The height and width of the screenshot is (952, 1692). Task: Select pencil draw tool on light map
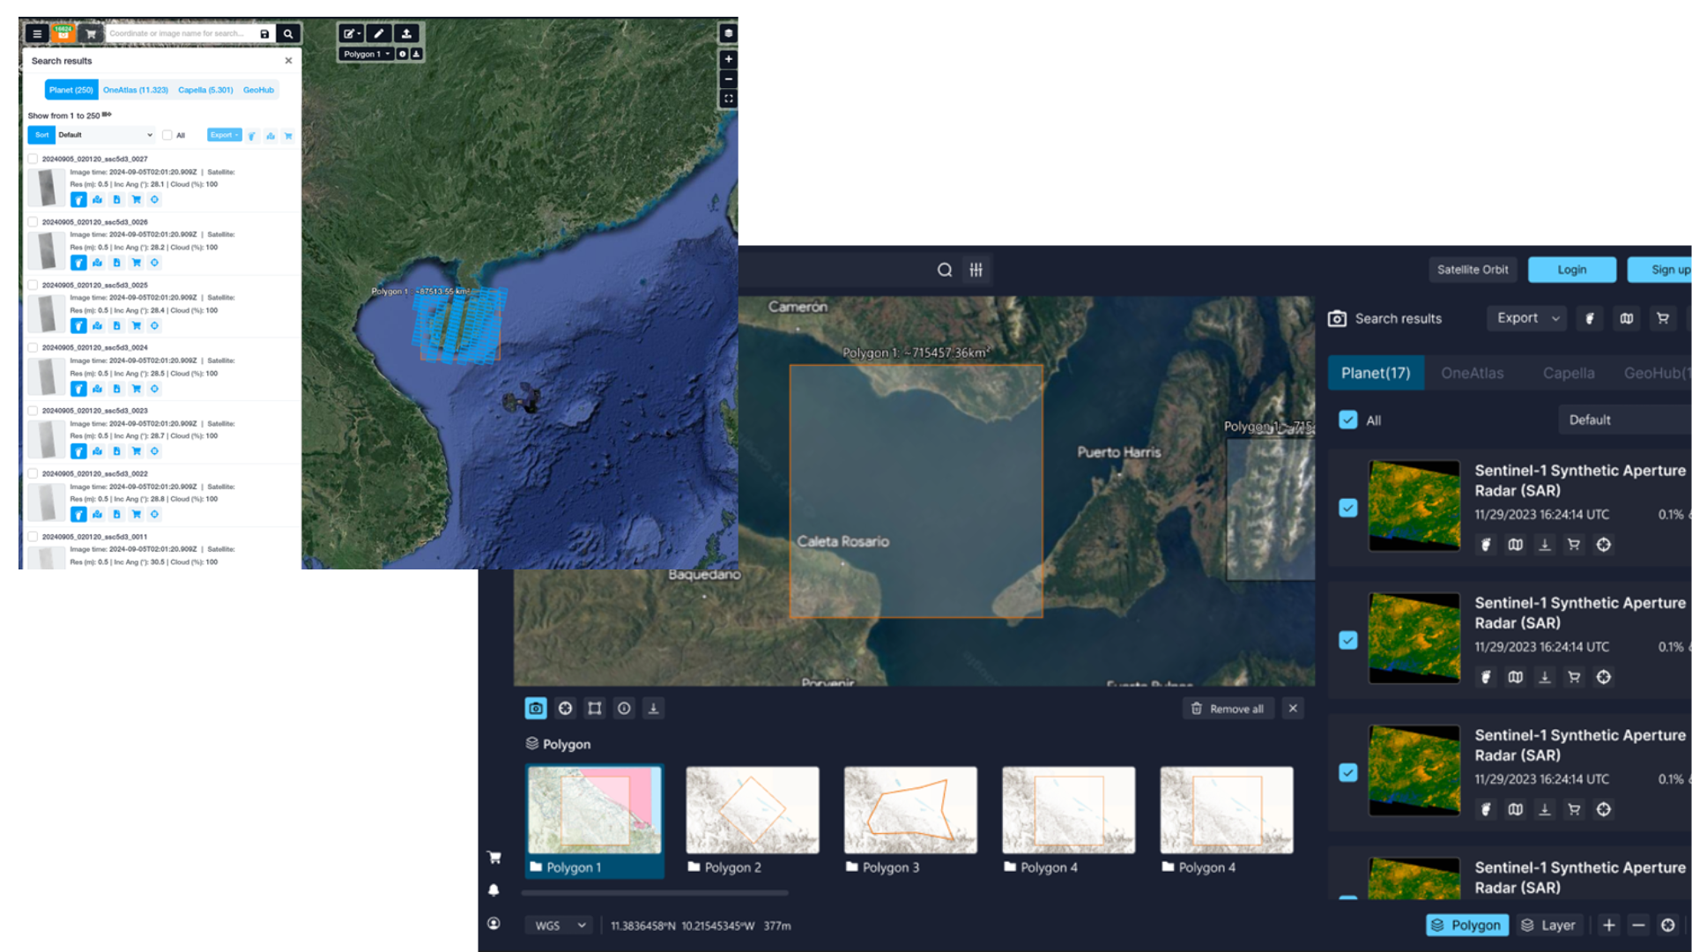pyautogui.click(x=379, y=33)
